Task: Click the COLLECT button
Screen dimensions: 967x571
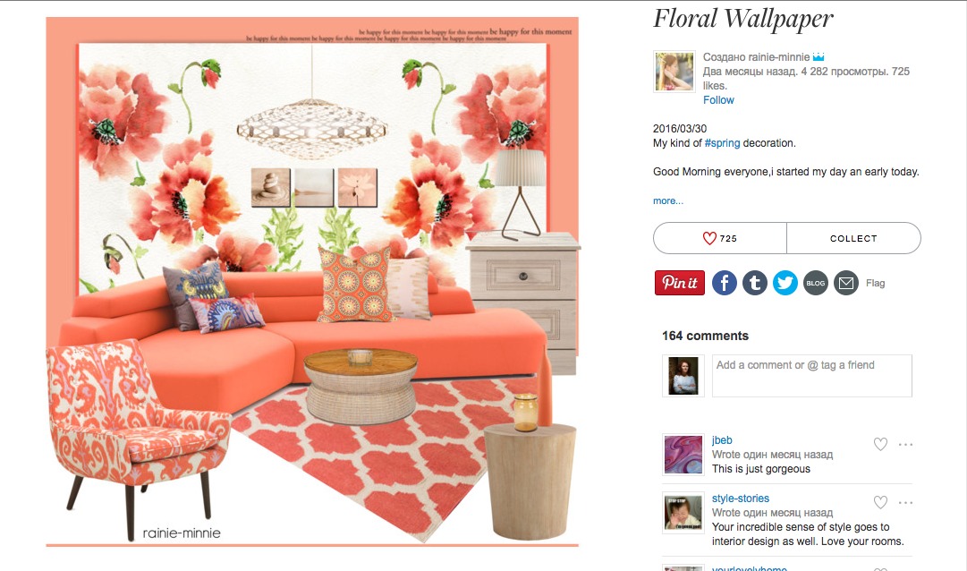Action: [853, 238]
